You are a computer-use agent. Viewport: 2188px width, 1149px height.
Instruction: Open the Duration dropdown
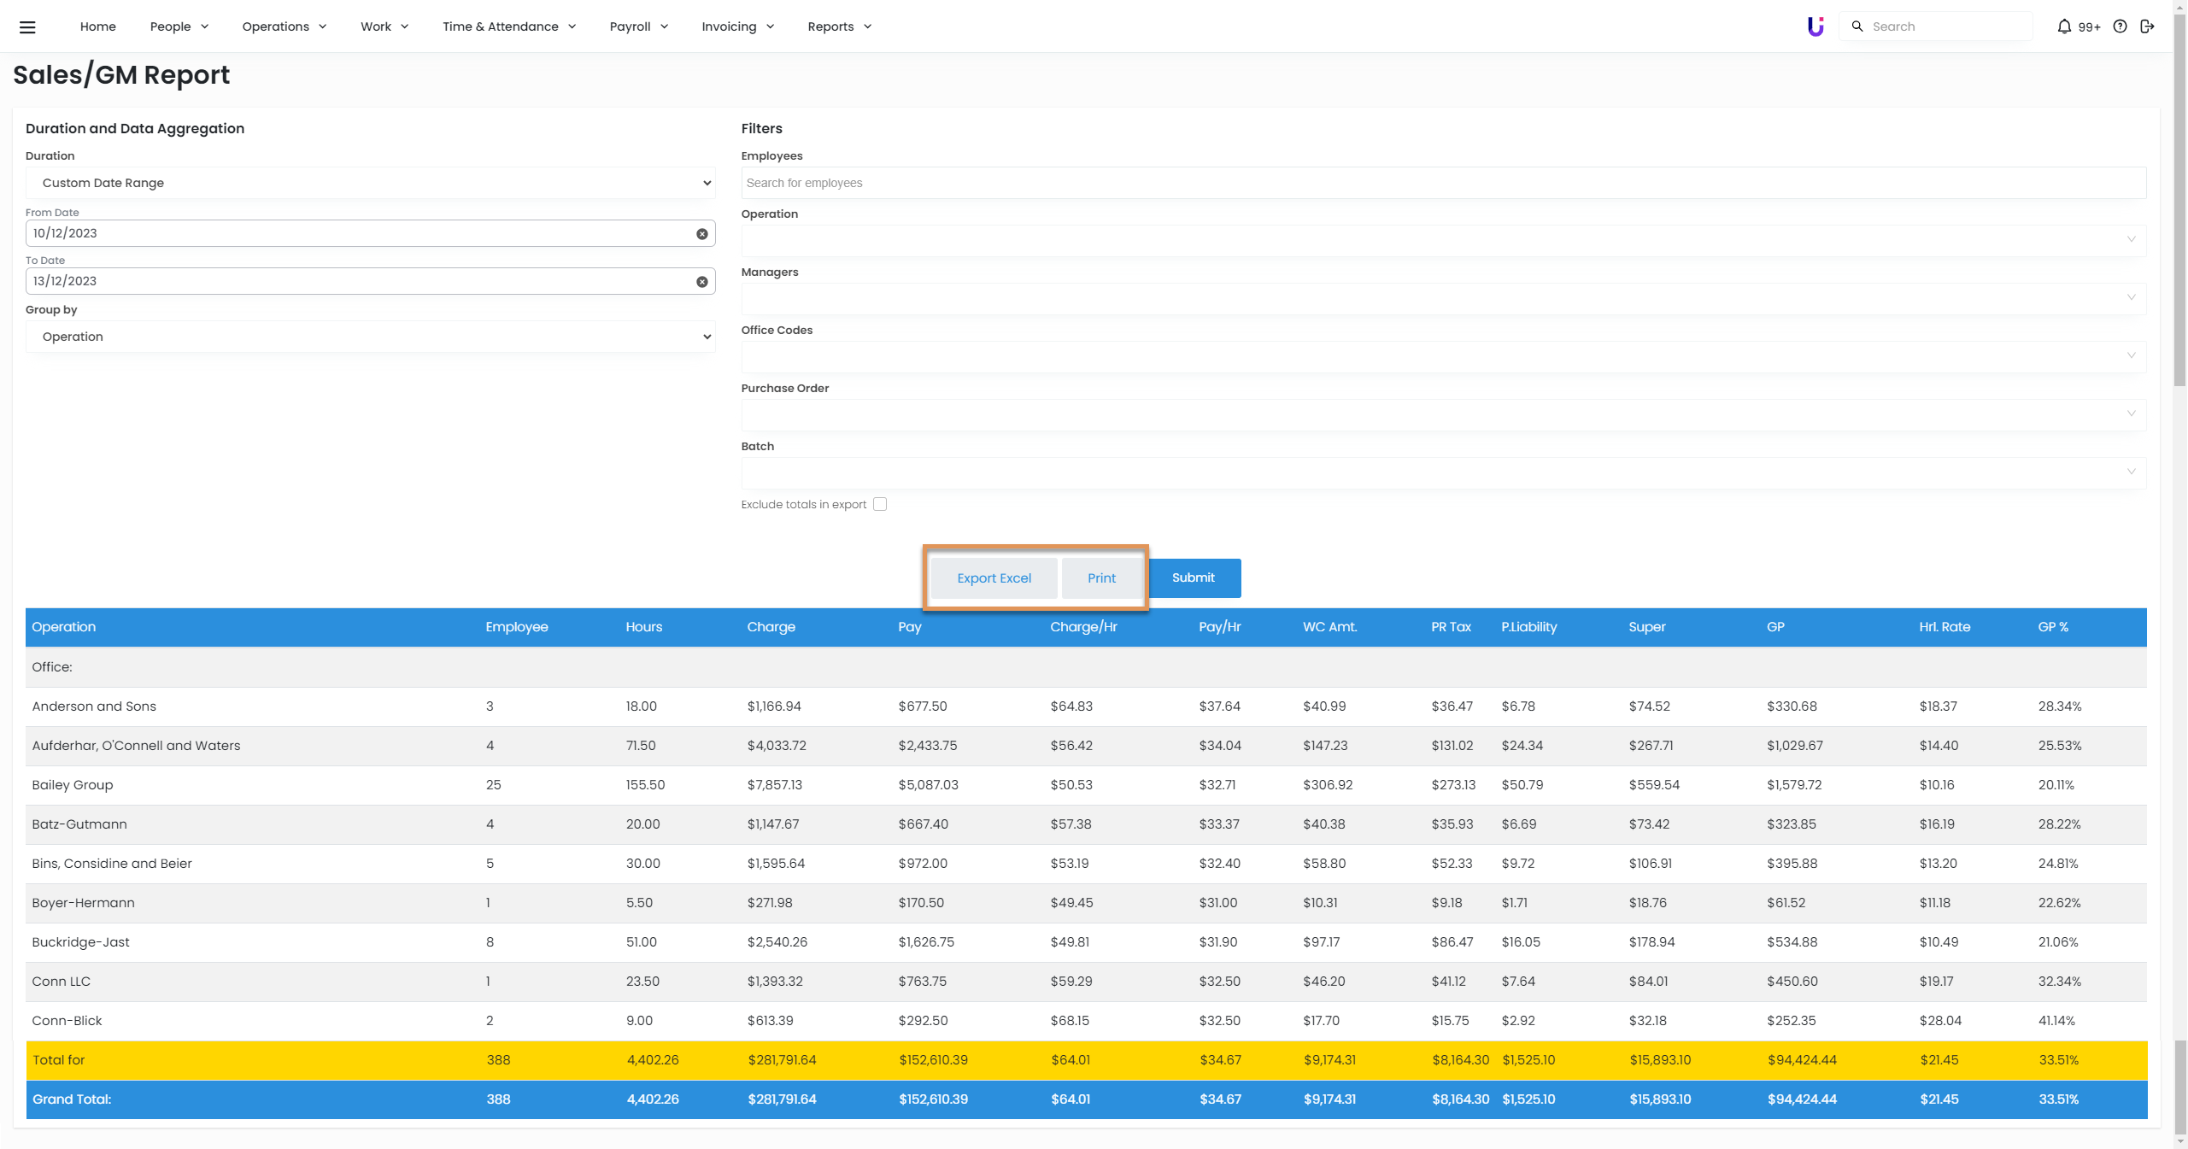370,183
